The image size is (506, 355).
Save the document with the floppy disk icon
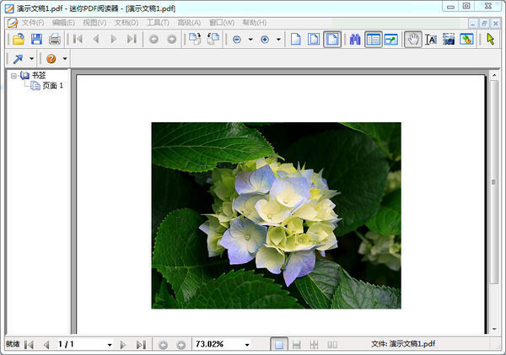tap(36, 39)
